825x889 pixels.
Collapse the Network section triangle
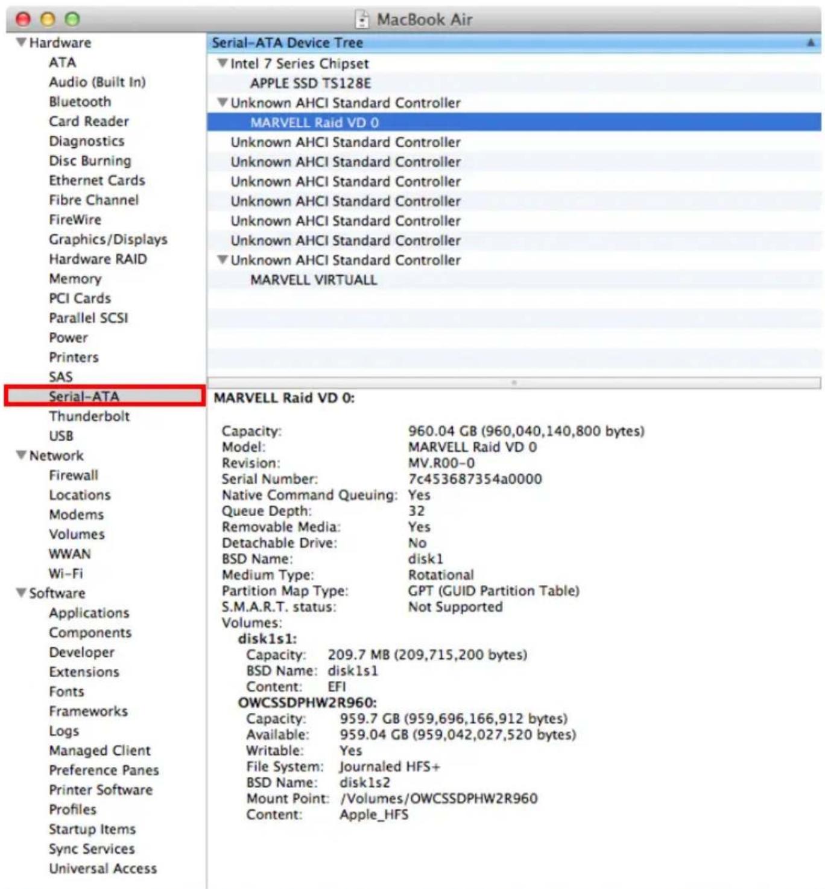pyautogui.click(x=21, y=455)
